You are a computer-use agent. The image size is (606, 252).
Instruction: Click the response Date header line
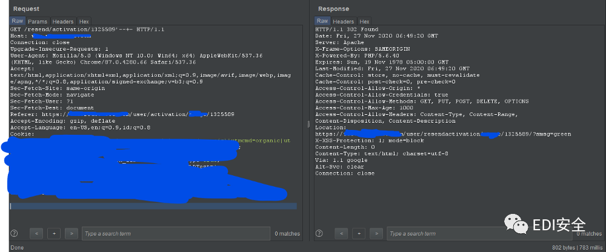pyautogui.click(x=376, y=36)
